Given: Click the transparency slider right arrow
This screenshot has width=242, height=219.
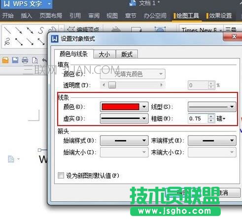Looking at the screenshot, I should [162, 85].
